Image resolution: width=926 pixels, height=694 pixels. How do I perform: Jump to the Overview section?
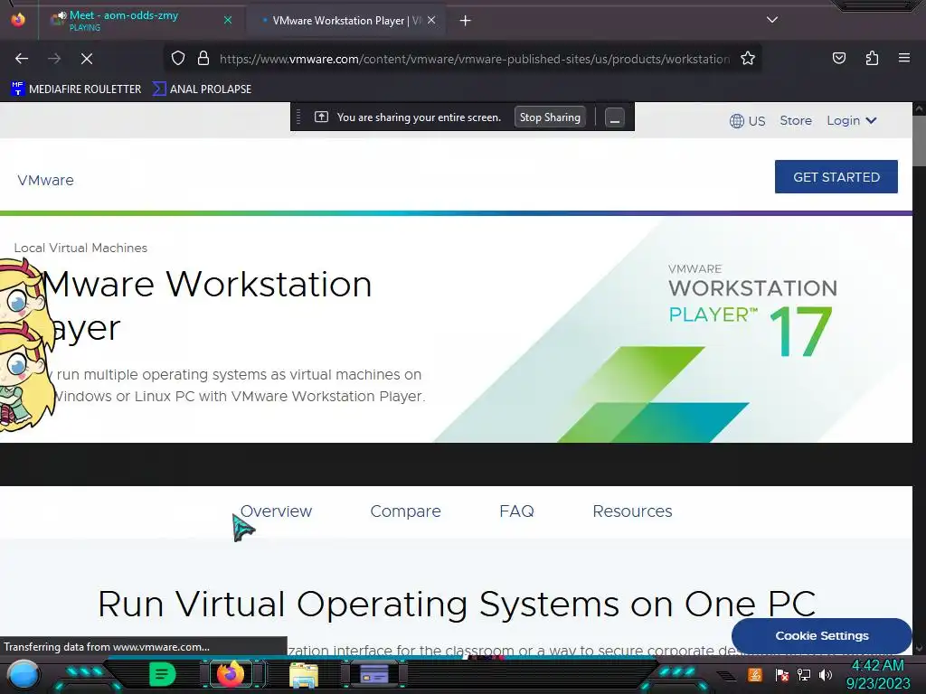(x=276, y=511)
